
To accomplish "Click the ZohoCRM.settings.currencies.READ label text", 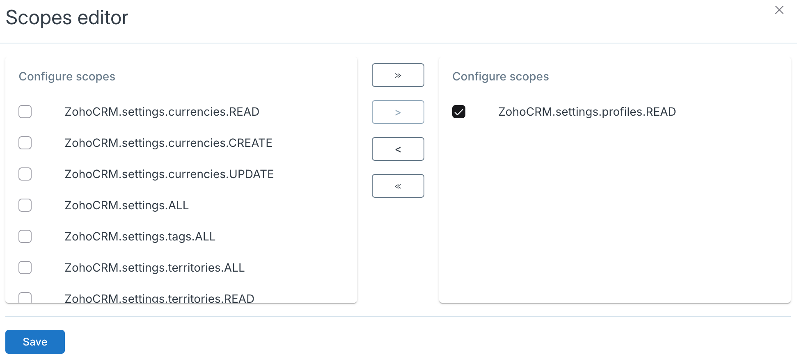I will (x=162, y=112).
